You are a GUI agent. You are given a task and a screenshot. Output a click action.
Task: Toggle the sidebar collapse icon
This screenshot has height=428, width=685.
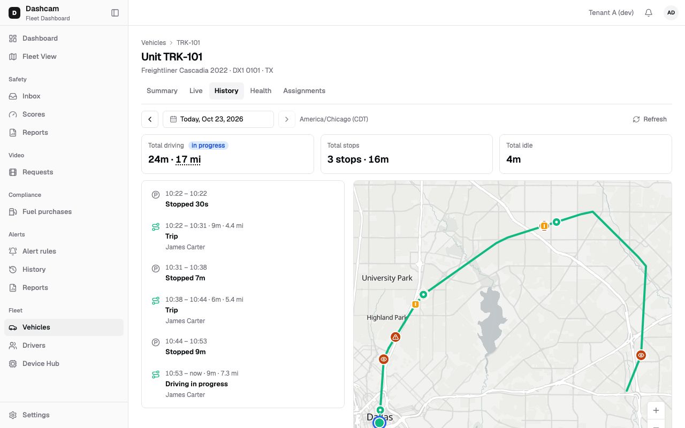[115, 13]
